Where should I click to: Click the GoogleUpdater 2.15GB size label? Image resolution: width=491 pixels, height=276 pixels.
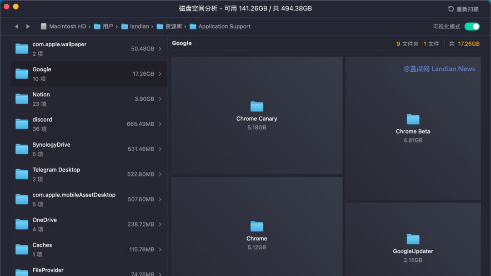tap(413, 260)
